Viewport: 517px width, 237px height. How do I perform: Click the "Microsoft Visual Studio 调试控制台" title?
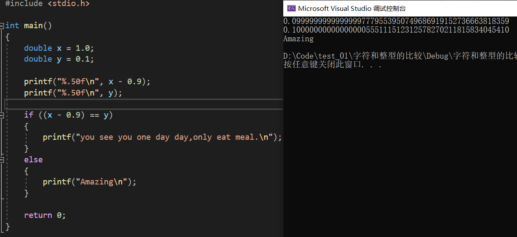[352, 9]
